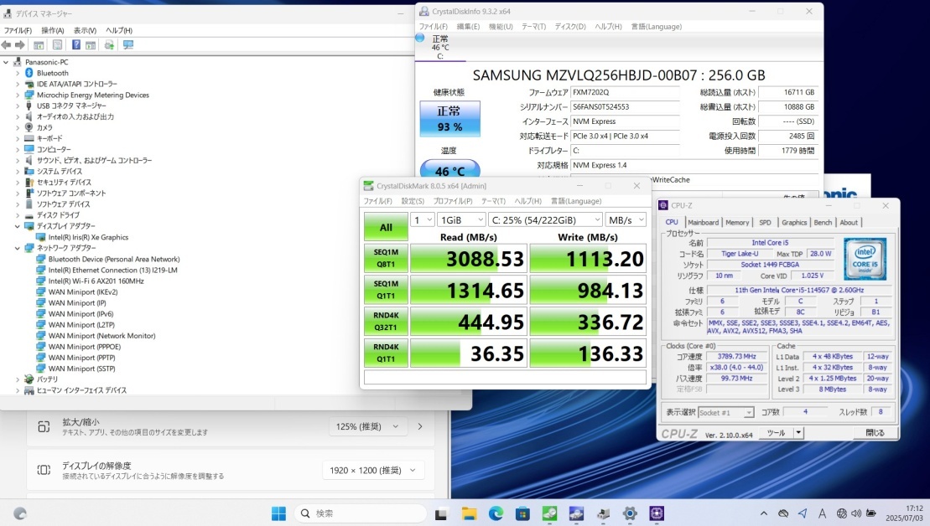Screen dimensions: 930x526
Task: Run the RND4K Q1T1 test button
Action: [x=386, y=353]
